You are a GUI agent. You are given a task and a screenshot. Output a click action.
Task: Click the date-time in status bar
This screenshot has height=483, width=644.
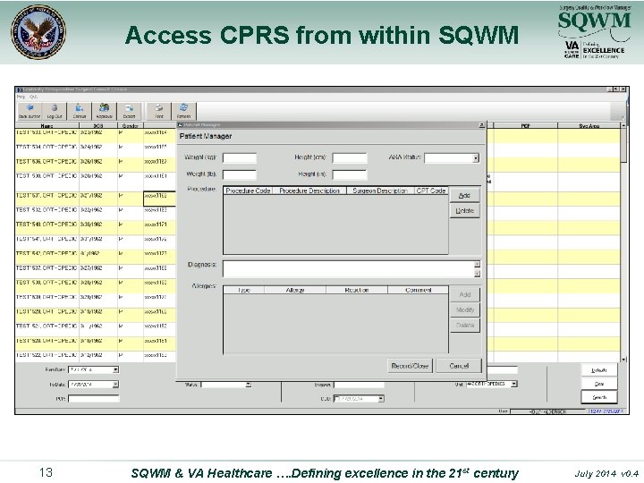point(607,411)
